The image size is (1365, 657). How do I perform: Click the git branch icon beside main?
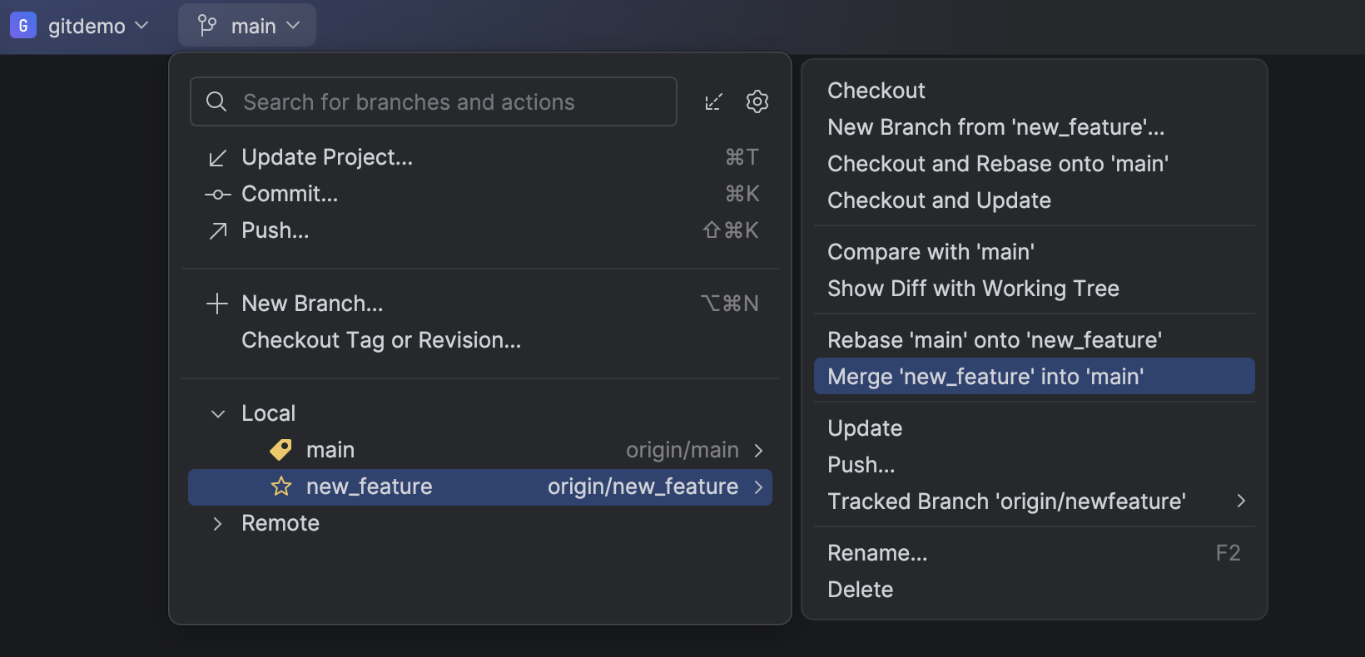tap(207, 26)
